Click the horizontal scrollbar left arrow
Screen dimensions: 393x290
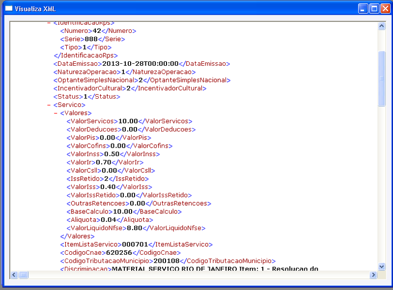pos(14,275)
